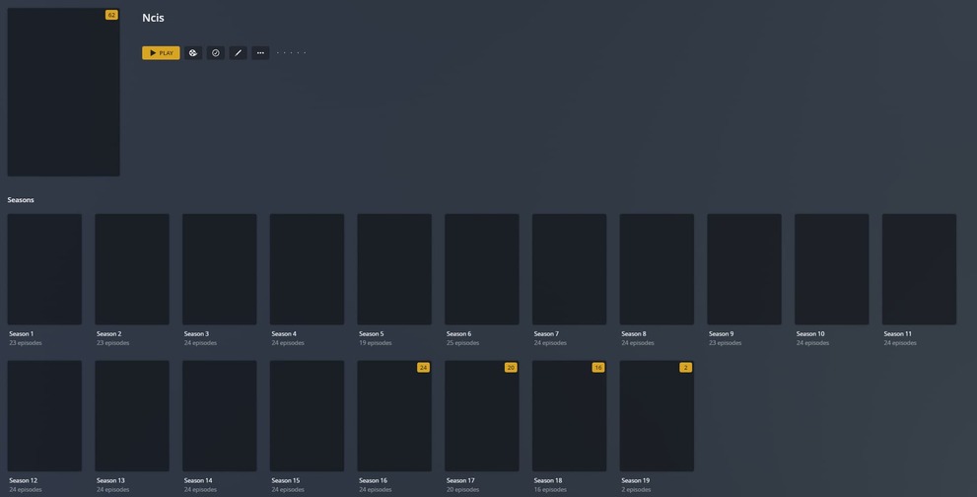Open the Season 1 poster thumbnail
This screenshot has height=497, width=977.
coord(44,269)
